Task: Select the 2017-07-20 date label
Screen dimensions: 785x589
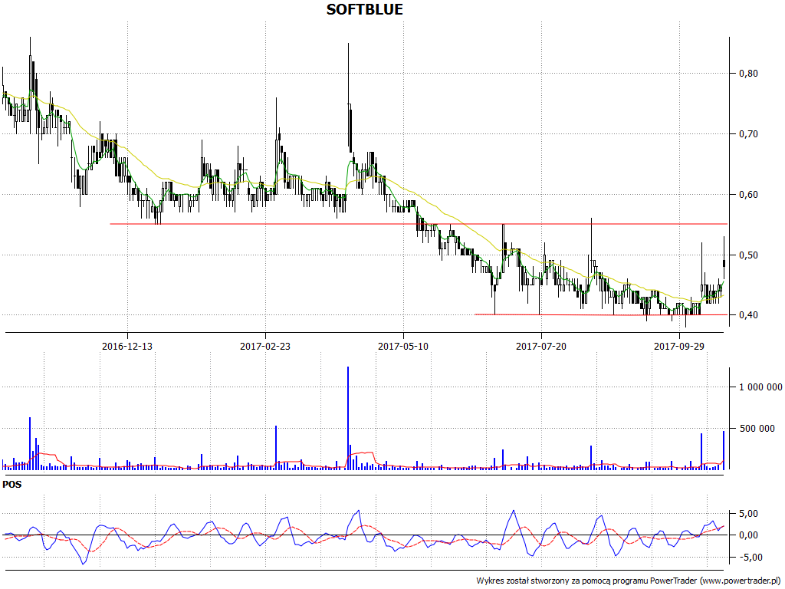Action: pyautogui.click(x=541, y=347)
